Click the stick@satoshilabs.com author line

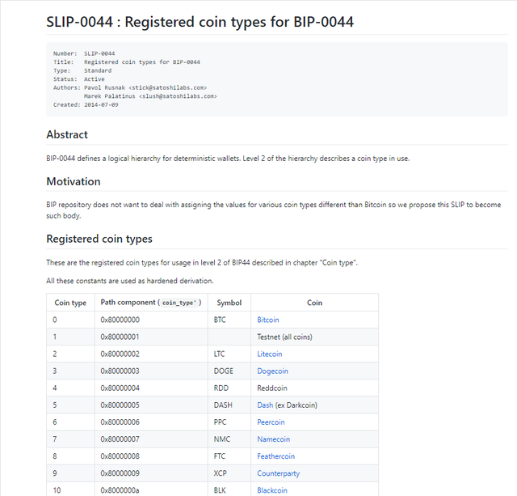[x=130, y=88]
